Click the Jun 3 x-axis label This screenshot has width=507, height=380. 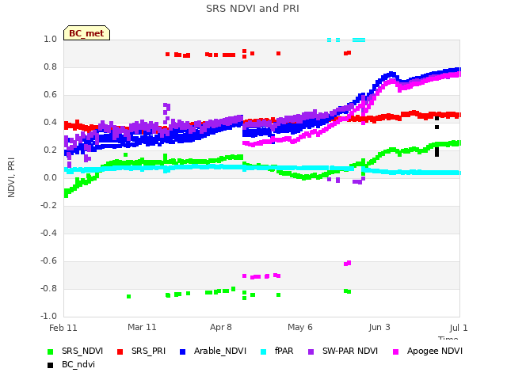(x=379, y=327)
